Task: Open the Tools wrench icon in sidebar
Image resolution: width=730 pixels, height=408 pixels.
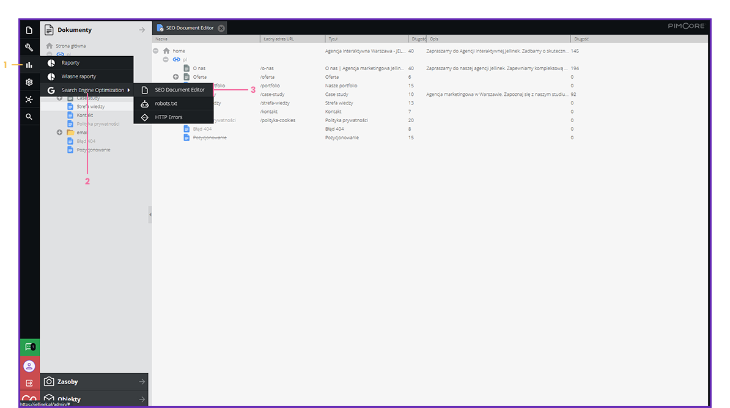Action: 29,47
